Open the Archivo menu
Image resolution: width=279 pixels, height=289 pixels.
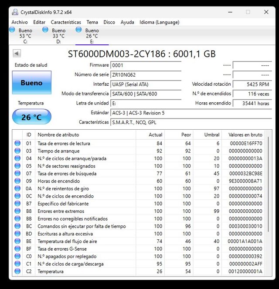click(20, 22)
